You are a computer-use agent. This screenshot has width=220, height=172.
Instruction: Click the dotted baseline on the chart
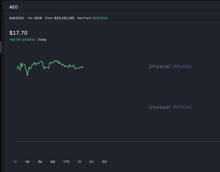pyautogui.click(x=116, y=141)
